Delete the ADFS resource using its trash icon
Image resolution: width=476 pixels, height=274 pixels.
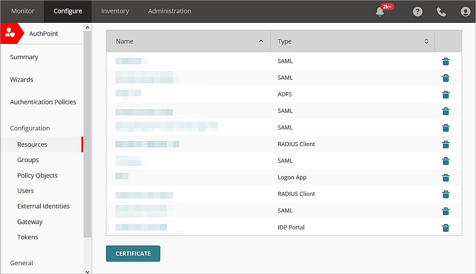coord(446,95)
